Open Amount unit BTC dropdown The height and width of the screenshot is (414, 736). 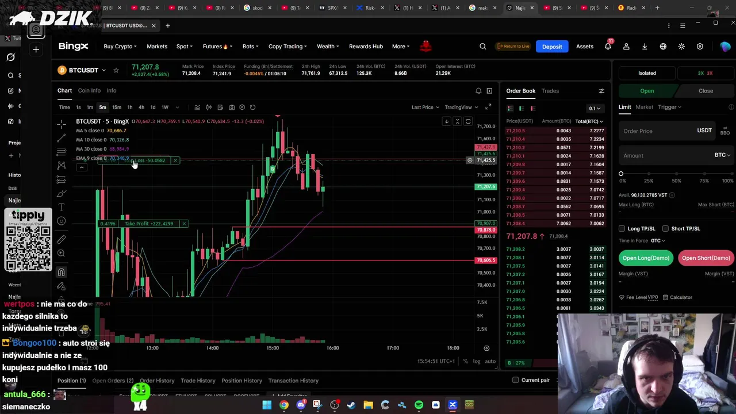722,155
